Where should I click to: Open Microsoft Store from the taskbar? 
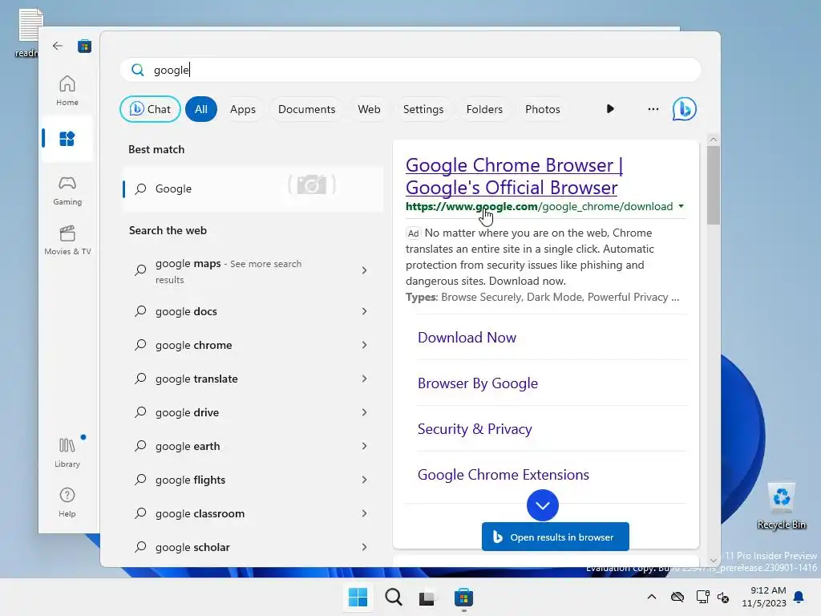463,597
